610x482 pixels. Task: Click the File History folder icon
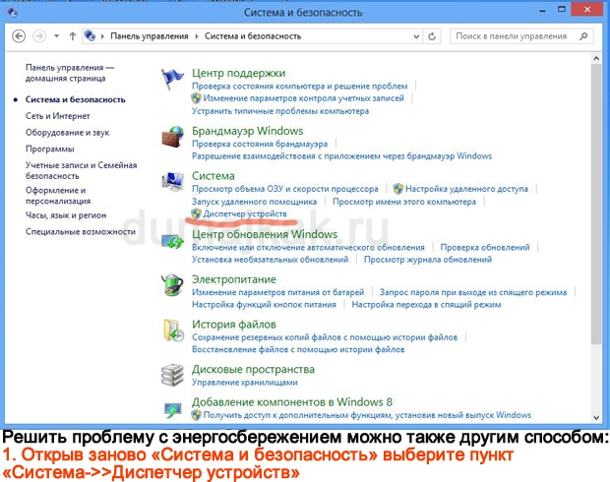pyautogui.click(x=173, y=331)
